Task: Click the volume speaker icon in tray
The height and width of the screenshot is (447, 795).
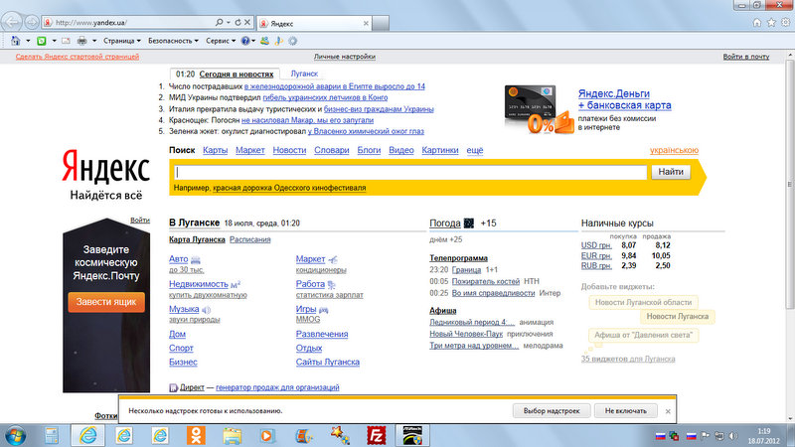Action: (733, 436)
